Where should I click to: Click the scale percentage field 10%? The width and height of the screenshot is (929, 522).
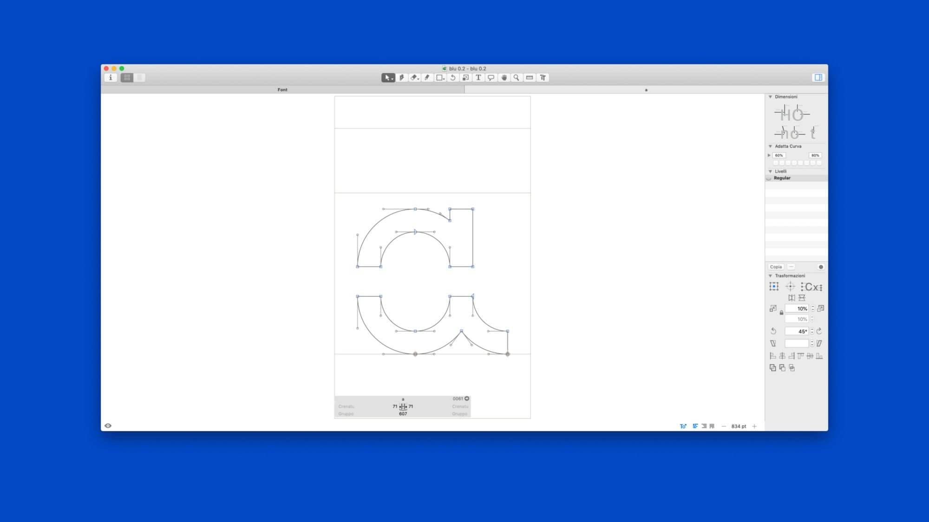tap(797, 309)
